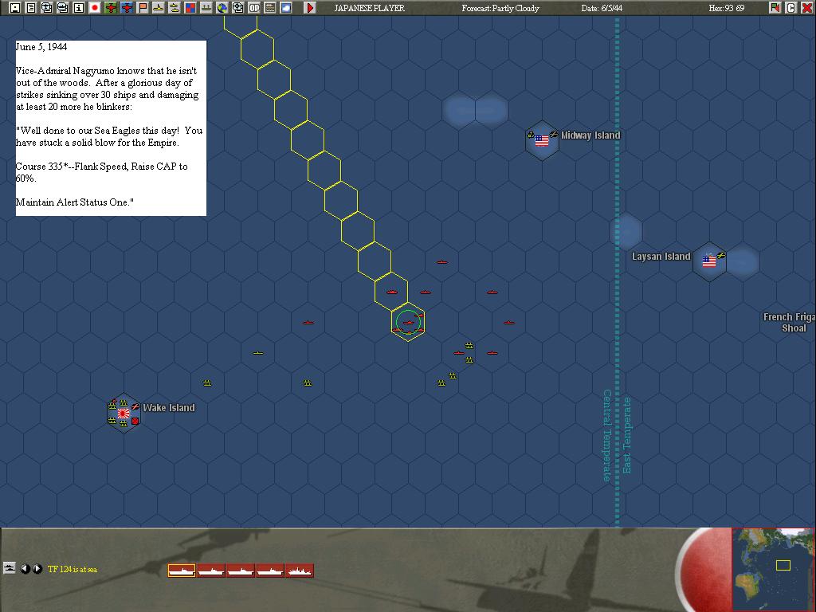Select the green-circled task force on map

pos(408,323)
